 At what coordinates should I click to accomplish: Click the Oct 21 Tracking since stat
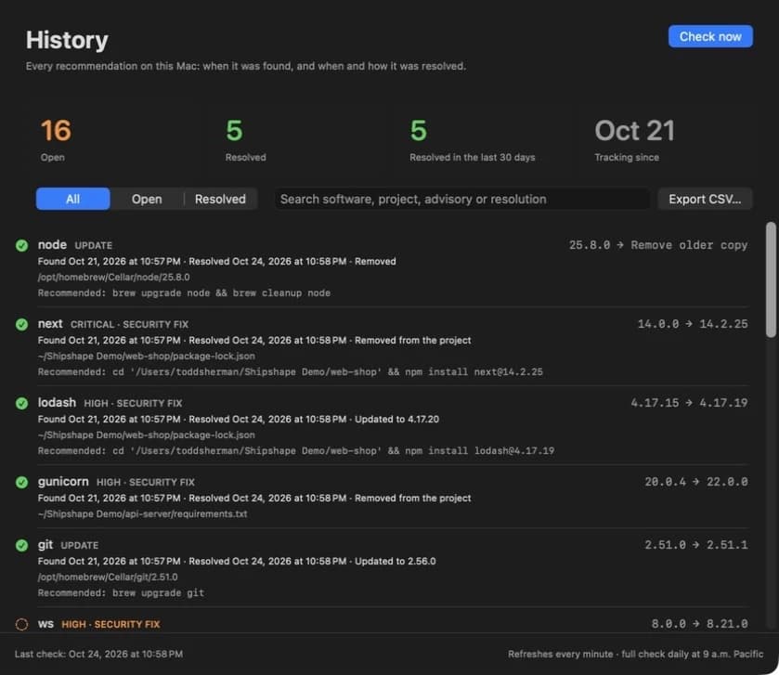[668, 140]
